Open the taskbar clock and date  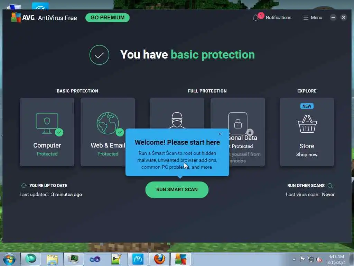[x=336, y=259]
